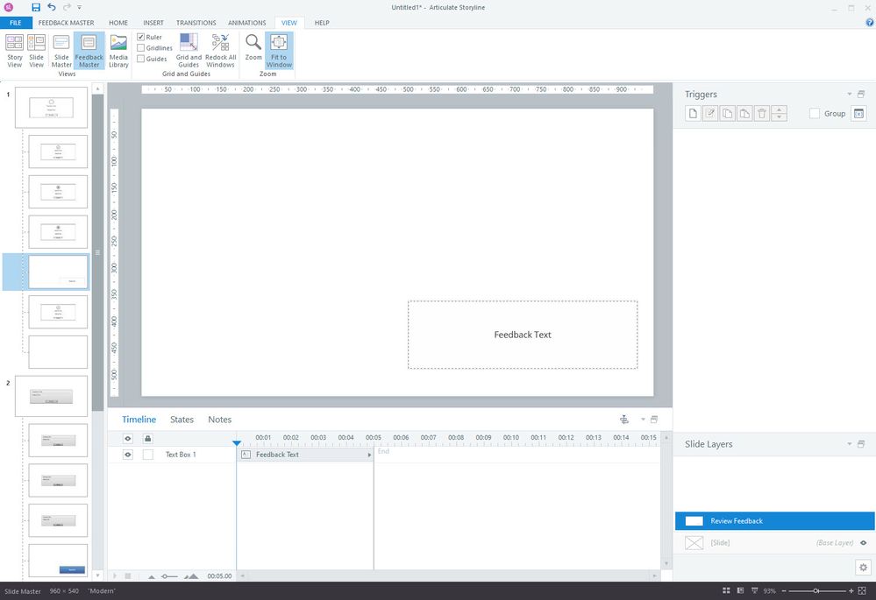Create a new trigger in Triggers panel
The height and width of the screenshot is (600, 876).
693,114
